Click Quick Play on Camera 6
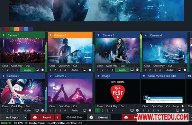Viewport: 192px width, 125px height. (x=17, y=106)
